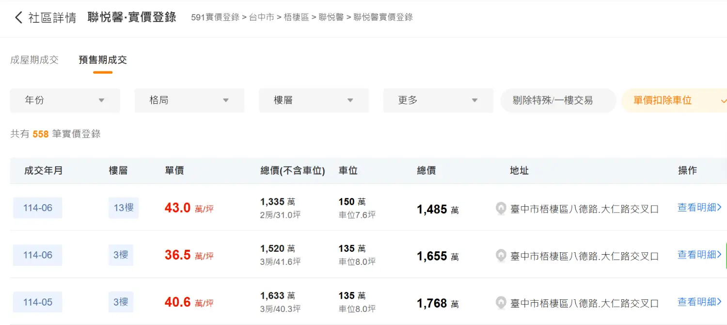Click the 單價 column header

pos(174,171)
